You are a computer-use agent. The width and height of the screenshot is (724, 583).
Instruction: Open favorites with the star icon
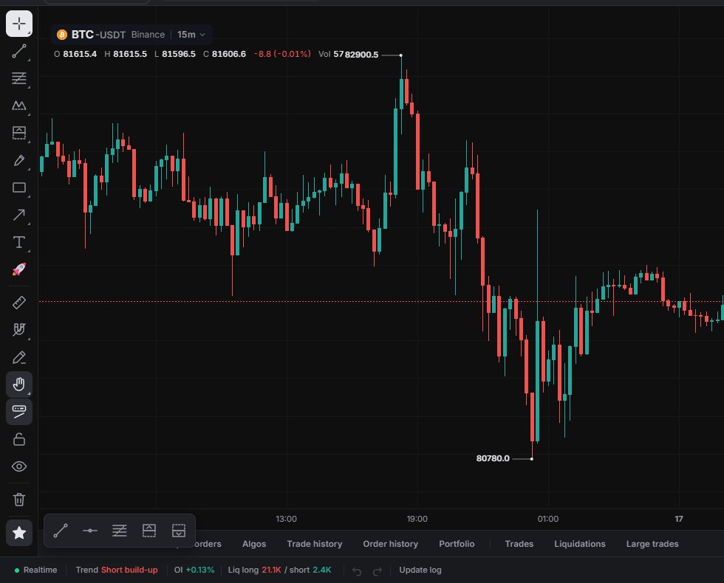19,533
